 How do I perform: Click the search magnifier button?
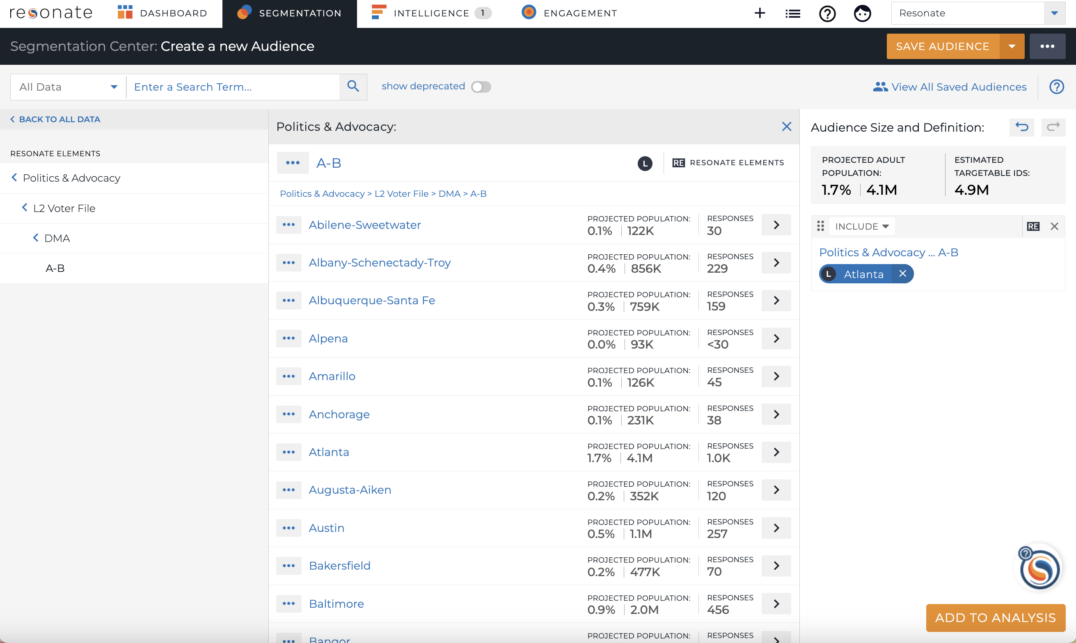pyautogui.click(x=353, y=87)
